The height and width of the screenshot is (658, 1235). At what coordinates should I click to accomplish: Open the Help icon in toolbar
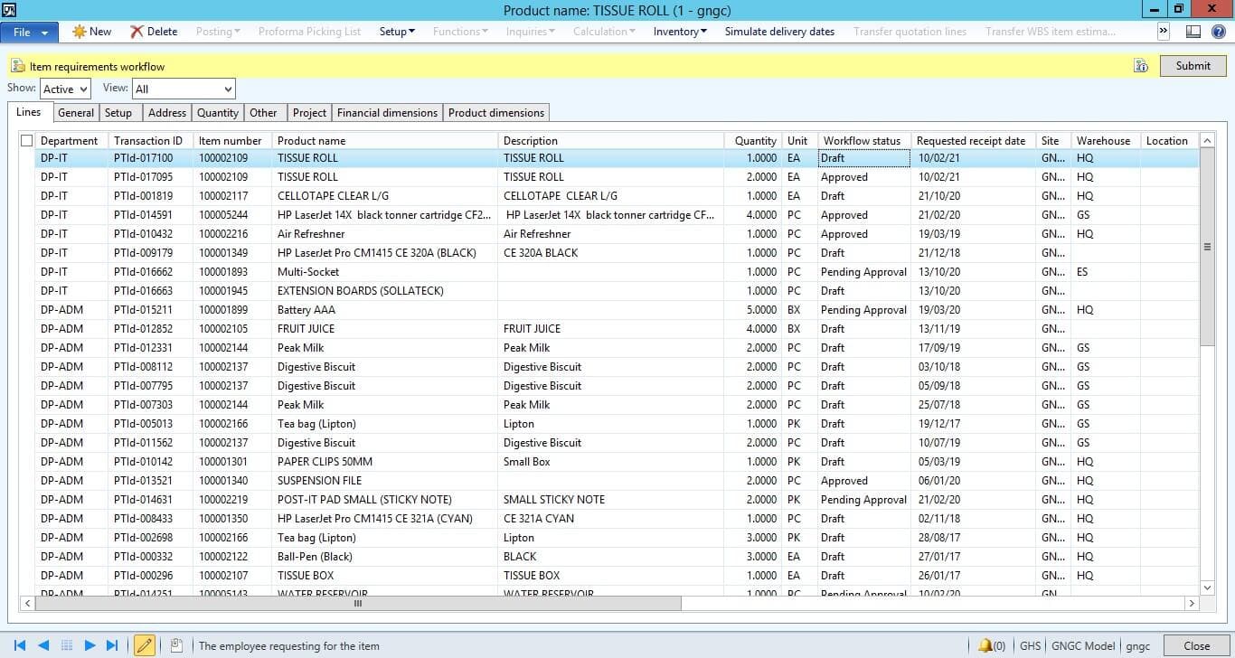1218,32
